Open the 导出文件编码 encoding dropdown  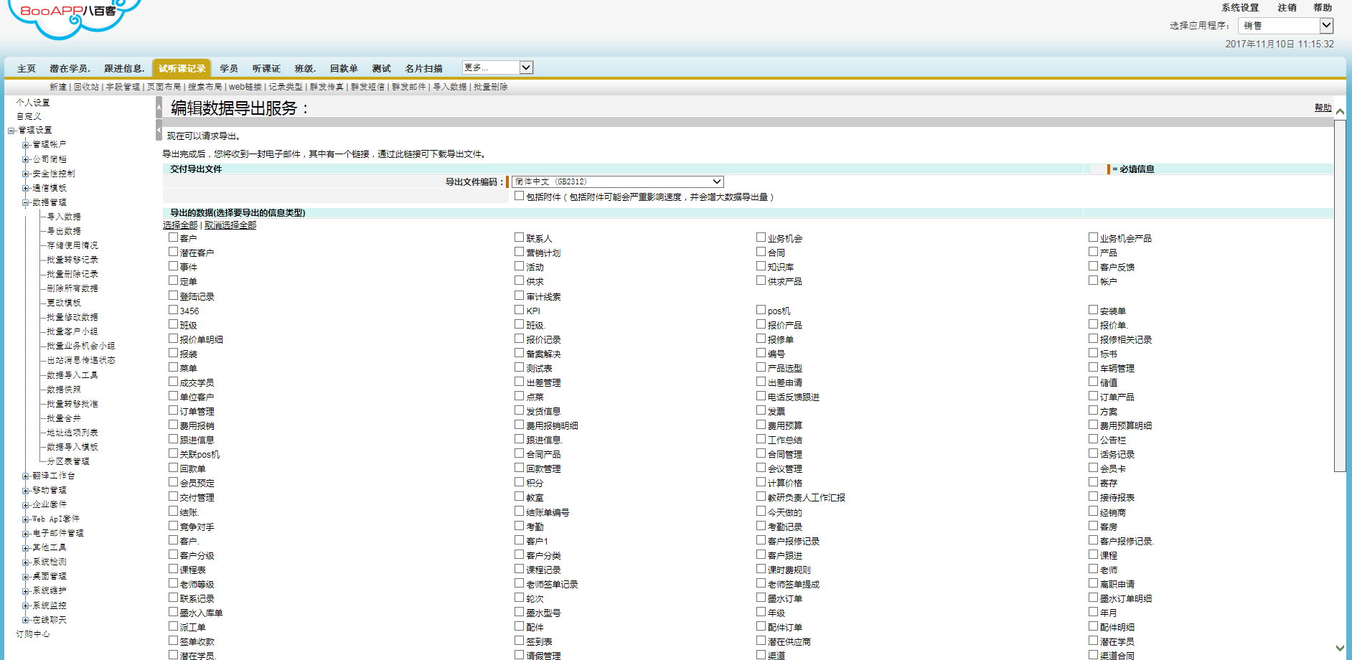(x=617, y=182)
